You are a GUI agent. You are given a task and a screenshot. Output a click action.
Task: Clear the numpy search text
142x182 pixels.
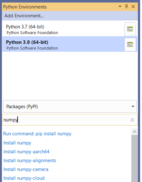tap(132, 120)
